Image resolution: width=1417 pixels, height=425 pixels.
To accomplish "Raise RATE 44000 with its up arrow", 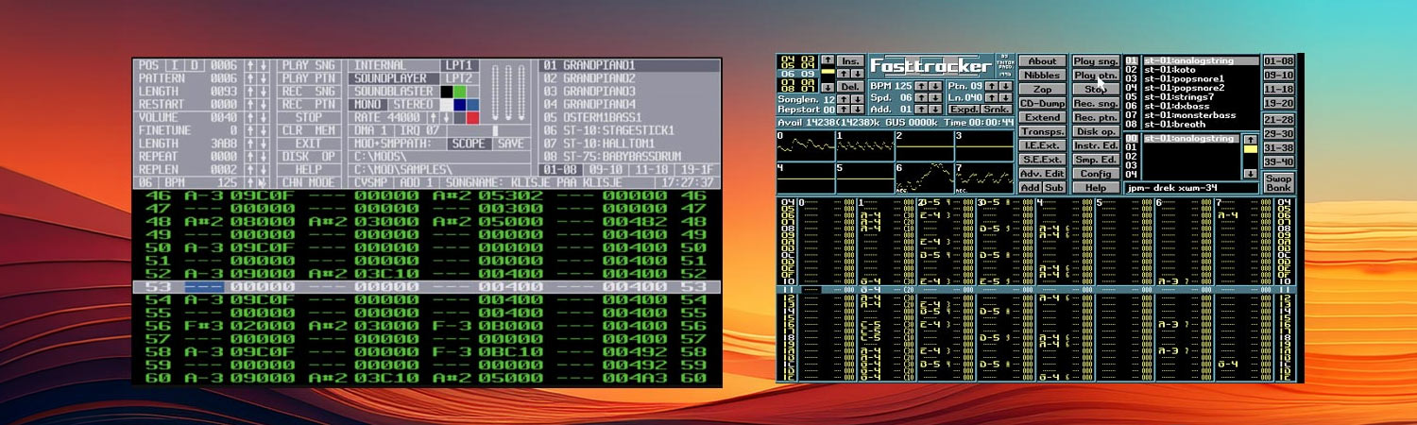I will pos(433,117).
